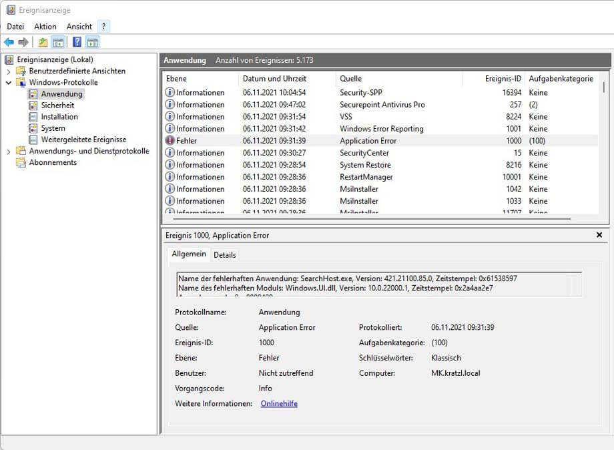
Task: Select the Installation log tree item
Action: click(x=59, y=117)
